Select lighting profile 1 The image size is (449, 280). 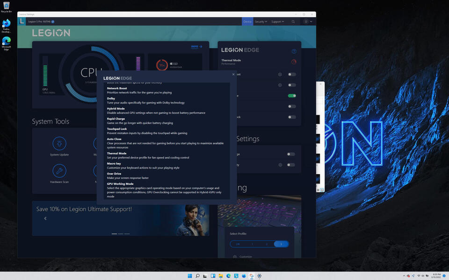[252, 244]
